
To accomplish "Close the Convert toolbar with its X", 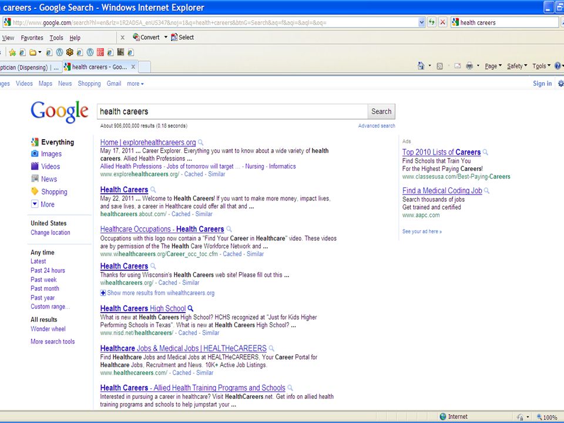I will pyautogui.click(x=122, y=38).
